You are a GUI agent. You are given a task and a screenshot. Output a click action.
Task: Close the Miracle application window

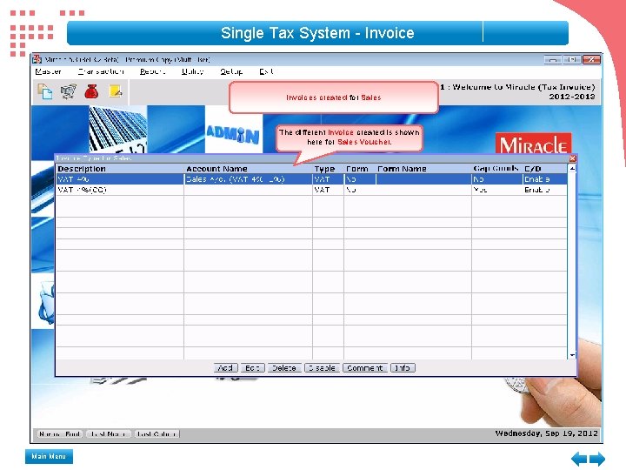pos(591,59)
